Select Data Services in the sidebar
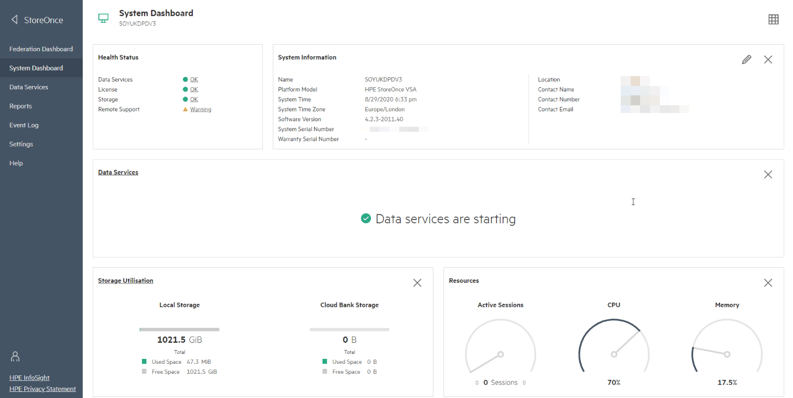Image resolution: width=793 pixels, height=398 pixels. point(29,87)
